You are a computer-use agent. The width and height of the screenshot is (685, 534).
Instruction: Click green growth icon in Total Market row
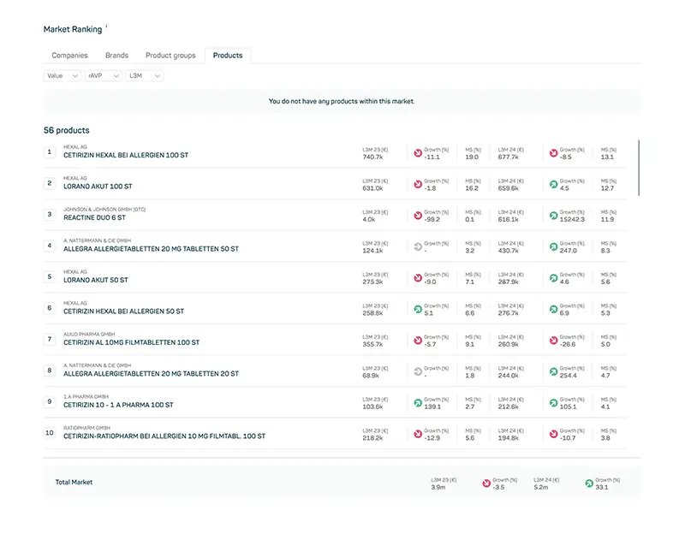[589, 484]
